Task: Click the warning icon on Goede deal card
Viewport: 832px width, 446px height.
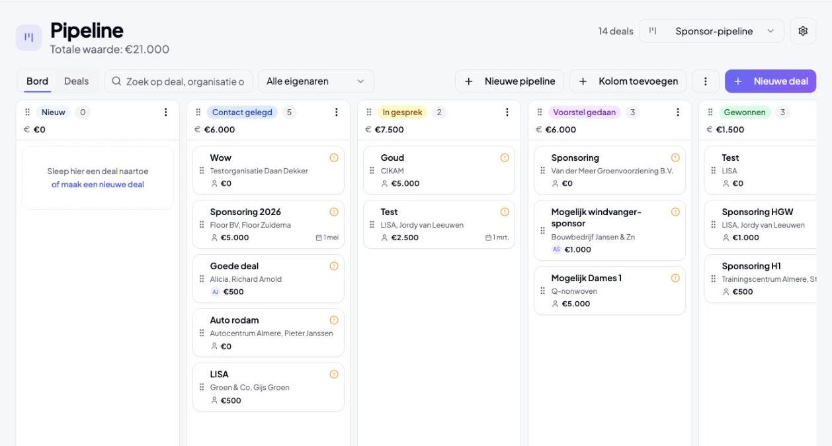Action: [334, 266]
